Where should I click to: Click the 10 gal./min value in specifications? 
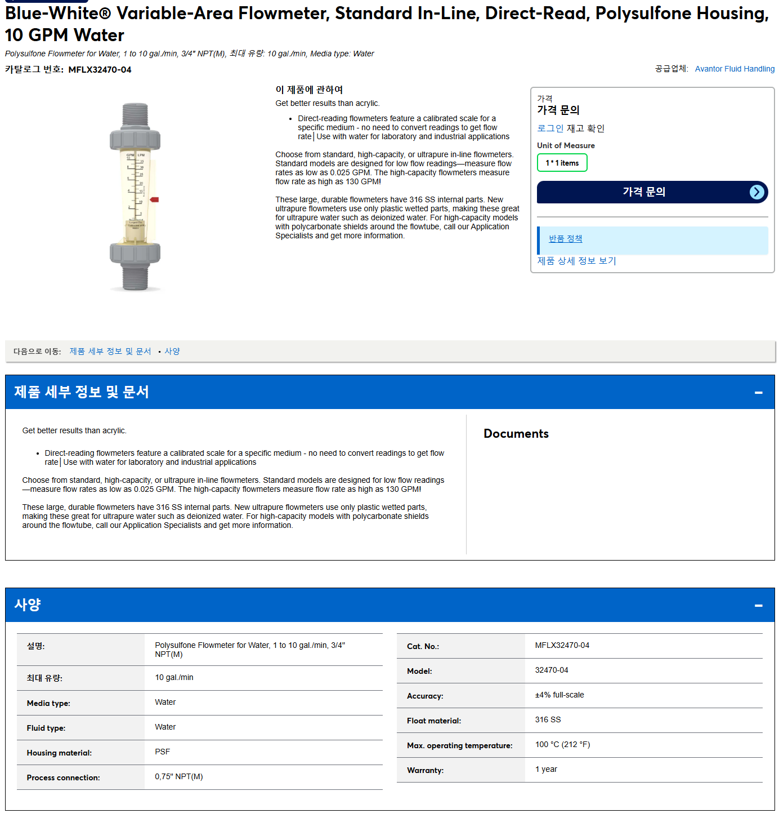tap(174, 677)
